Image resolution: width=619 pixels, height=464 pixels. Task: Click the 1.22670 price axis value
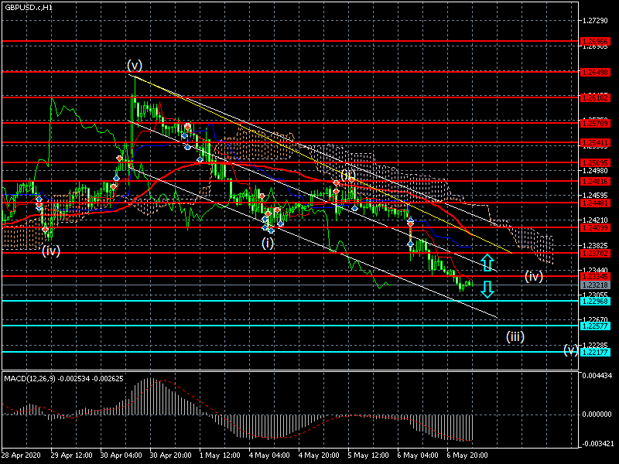(x=595, y=319)
